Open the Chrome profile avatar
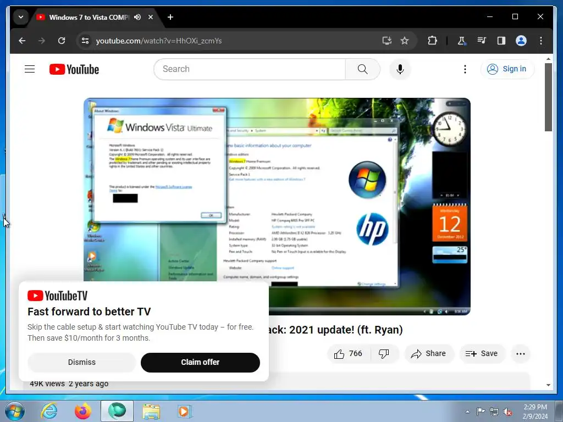This screenshot has height=422, width=563. click(521, 41)
